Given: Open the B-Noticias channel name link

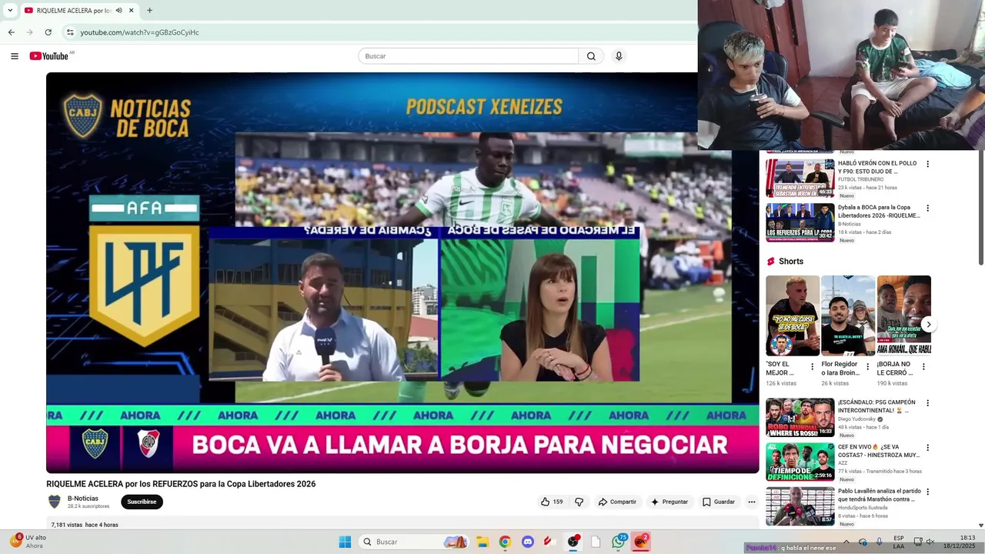Looking at the screenshot, I should coord(83,499).
